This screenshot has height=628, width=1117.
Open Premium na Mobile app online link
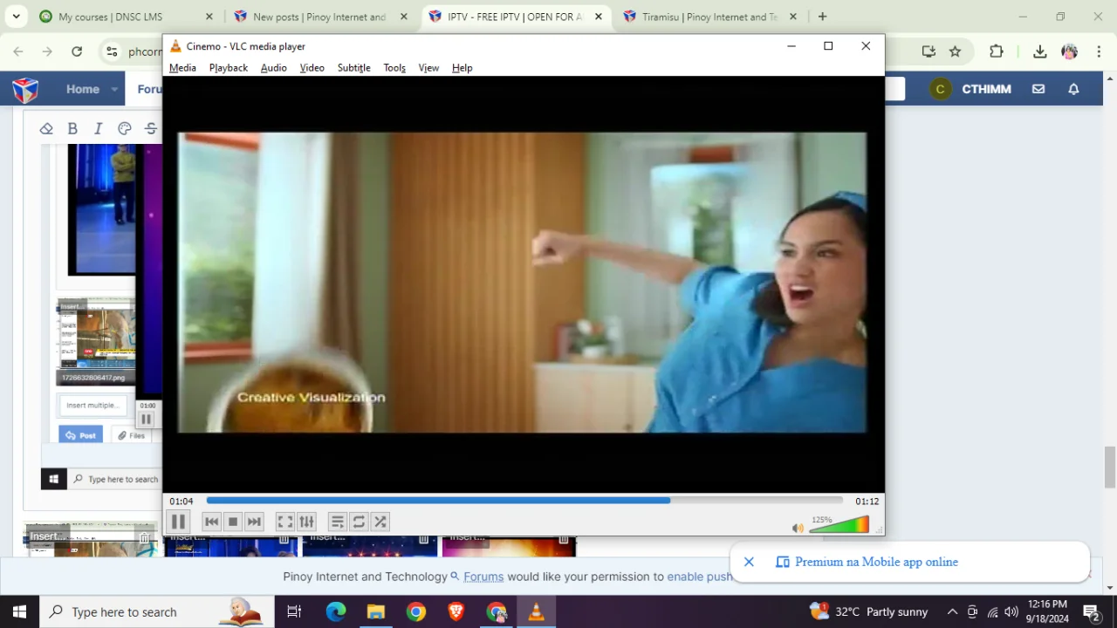876,562
